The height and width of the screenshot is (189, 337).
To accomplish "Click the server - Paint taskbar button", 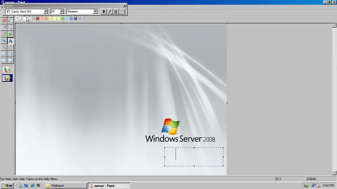I will 109,186.
